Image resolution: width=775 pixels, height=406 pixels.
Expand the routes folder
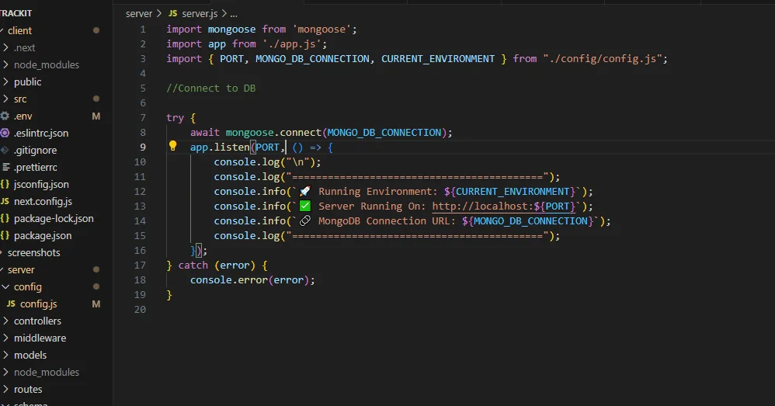[x=28, y=389]
